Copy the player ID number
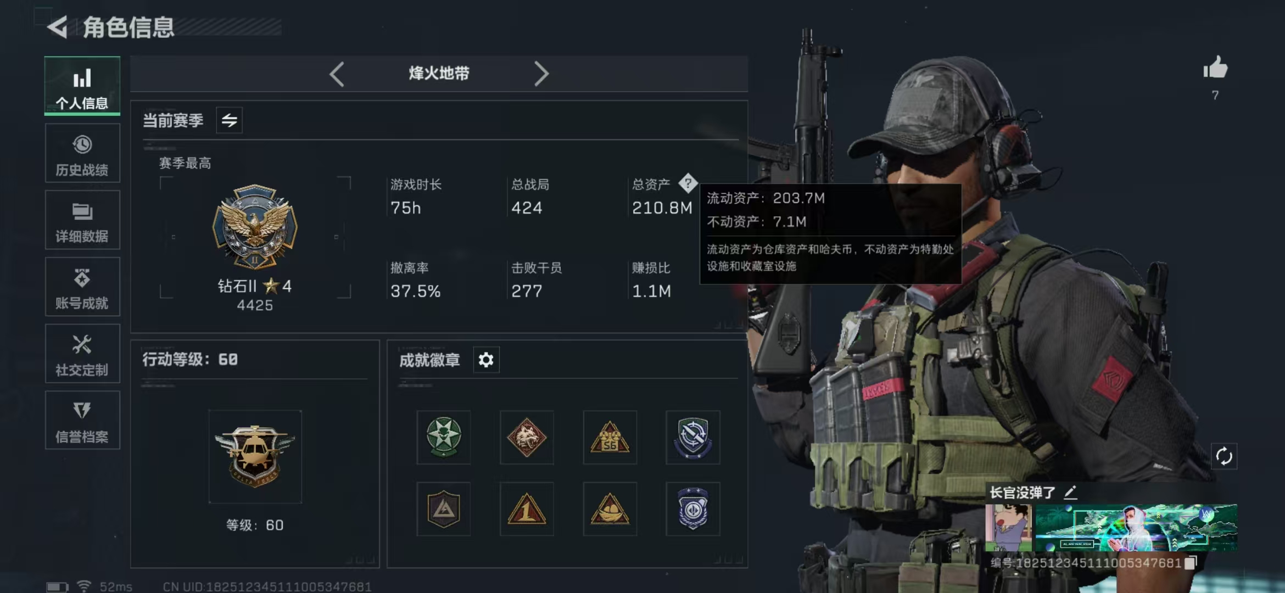Screen dimensions: 1285x593 (x=1191, y=563)
